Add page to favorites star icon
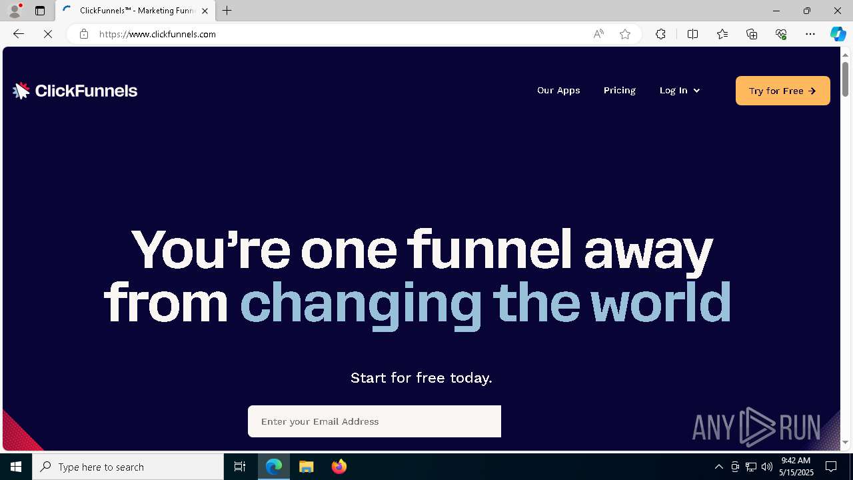The width and height of the screenshot is (853, 480). tap(625, 34)
